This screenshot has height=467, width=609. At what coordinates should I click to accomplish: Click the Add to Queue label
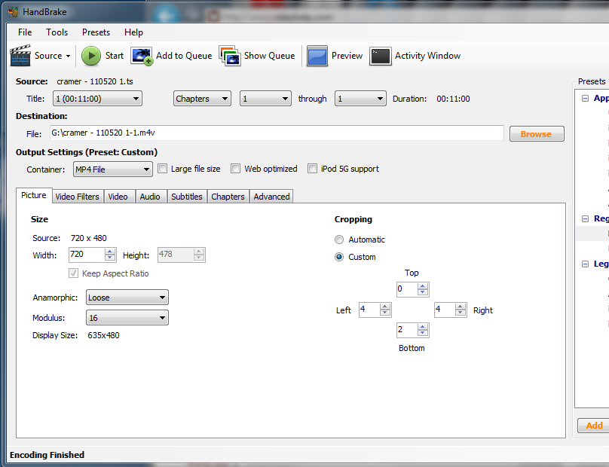[184, 56]
